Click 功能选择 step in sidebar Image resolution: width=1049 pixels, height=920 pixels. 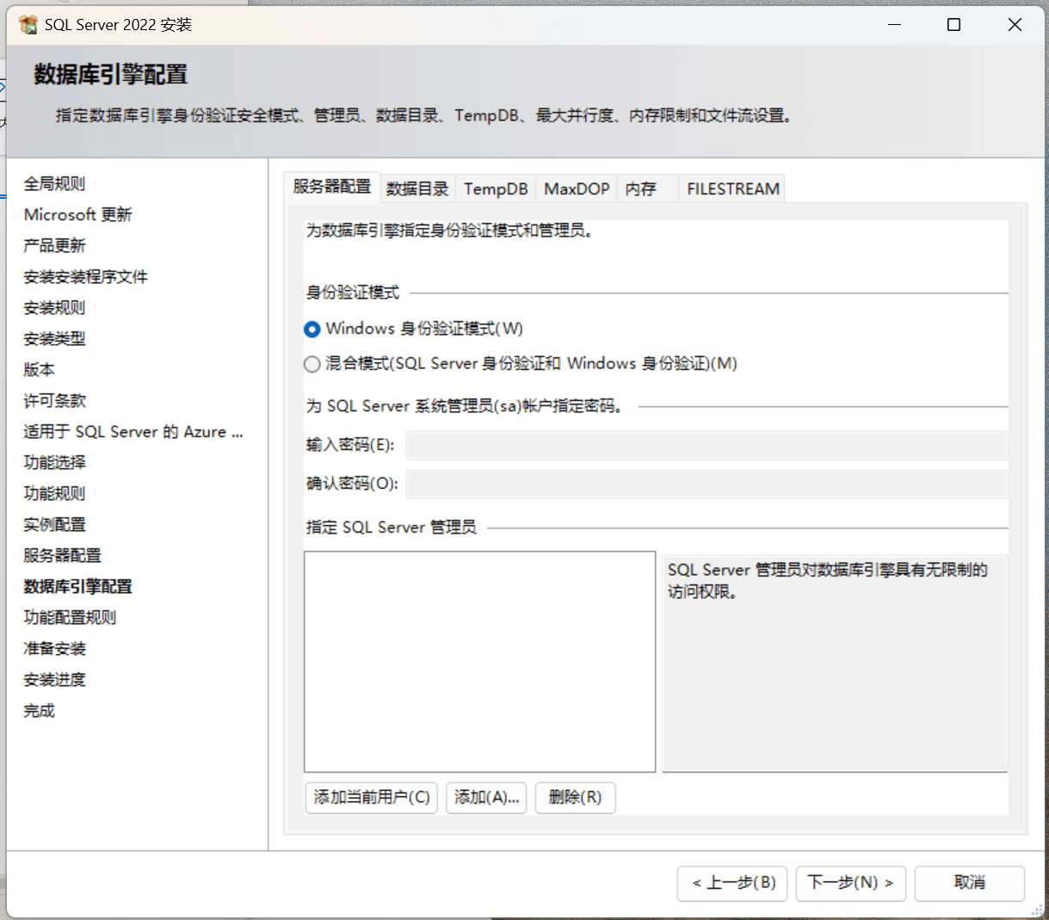pyautogui.click(x=54, y=462)
